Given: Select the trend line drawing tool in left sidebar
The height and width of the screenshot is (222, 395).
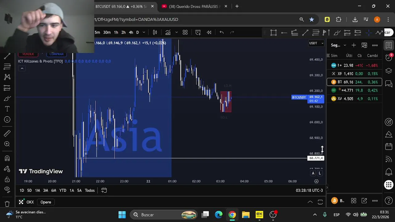Looking at the screenshot, I should pyautogui.click(x=7, y=56).
